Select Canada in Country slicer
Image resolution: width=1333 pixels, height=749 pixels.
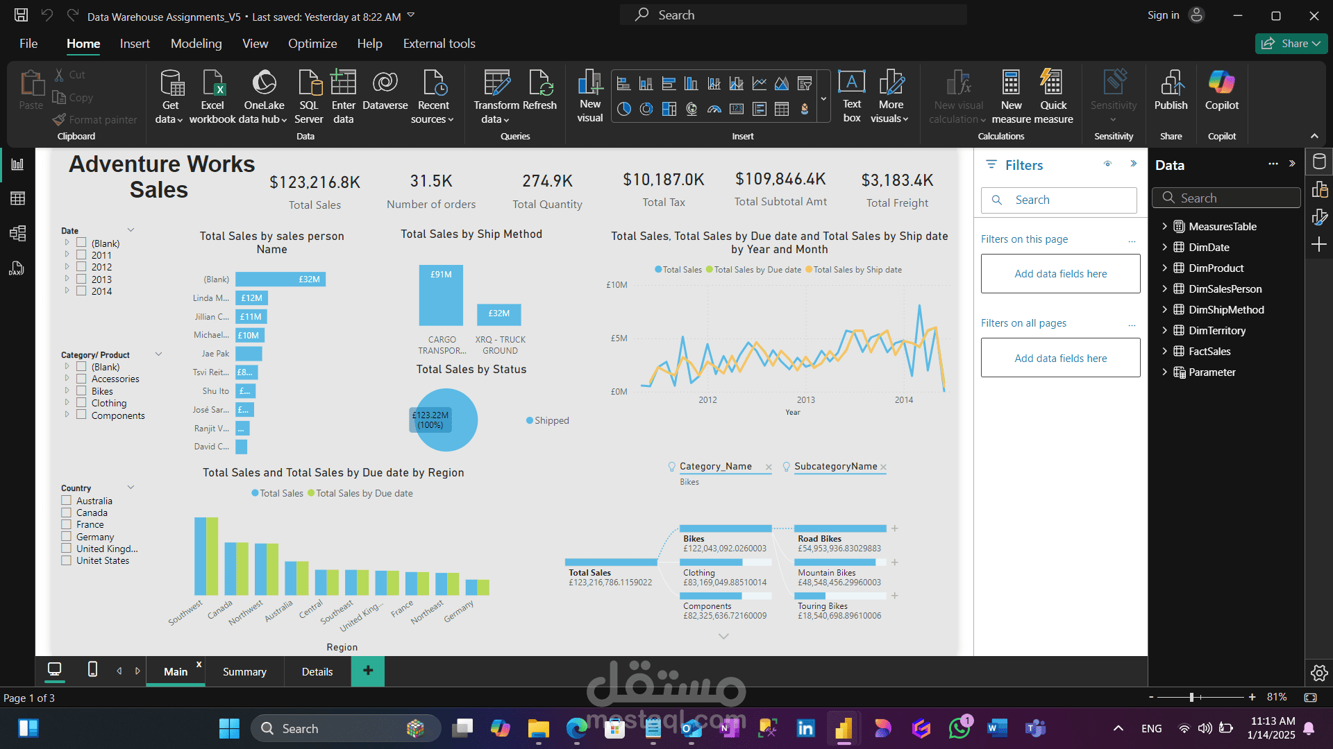coord(66,513)
